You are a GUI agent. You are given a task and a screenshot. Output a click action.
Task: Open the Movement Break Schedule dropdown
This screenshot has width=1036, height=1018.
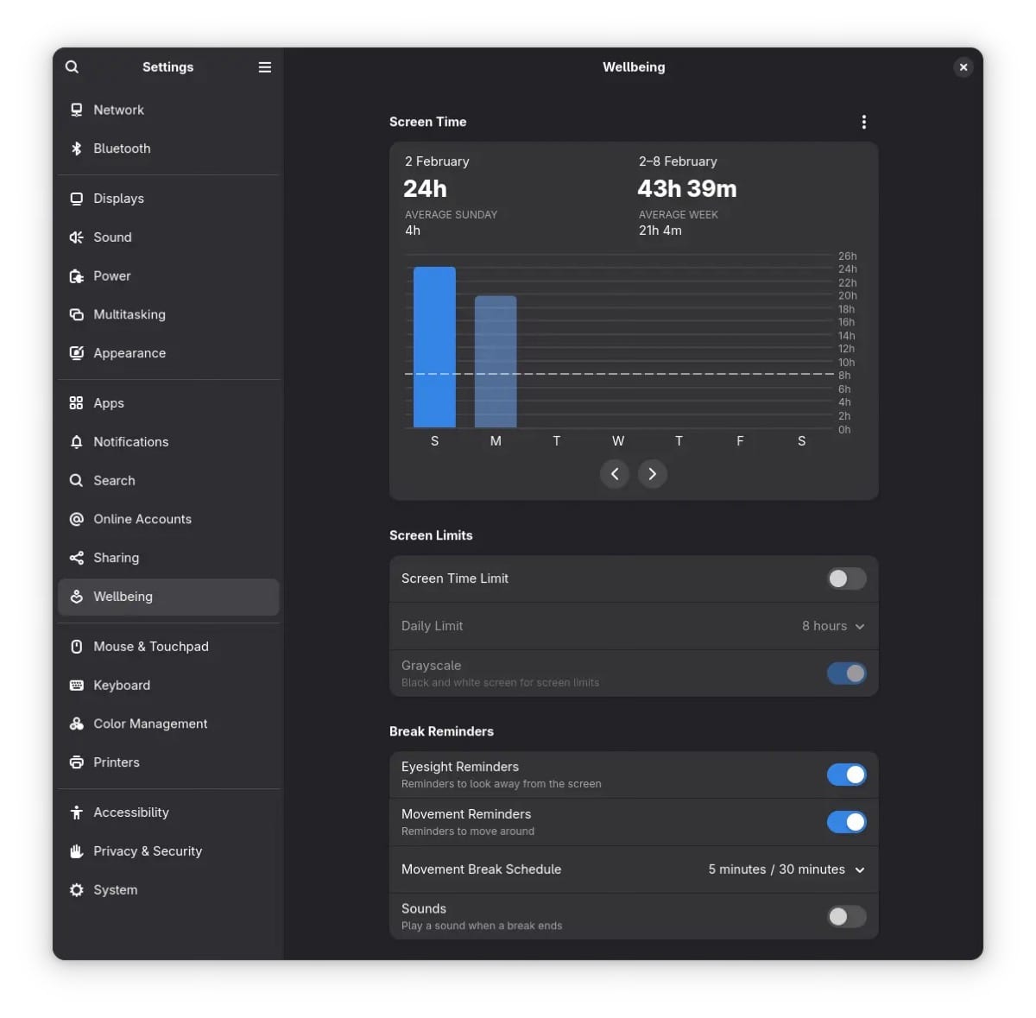click(x=786, y=869)
